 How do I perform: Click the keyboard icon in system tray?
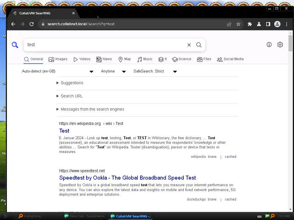[x=260, y=217]
